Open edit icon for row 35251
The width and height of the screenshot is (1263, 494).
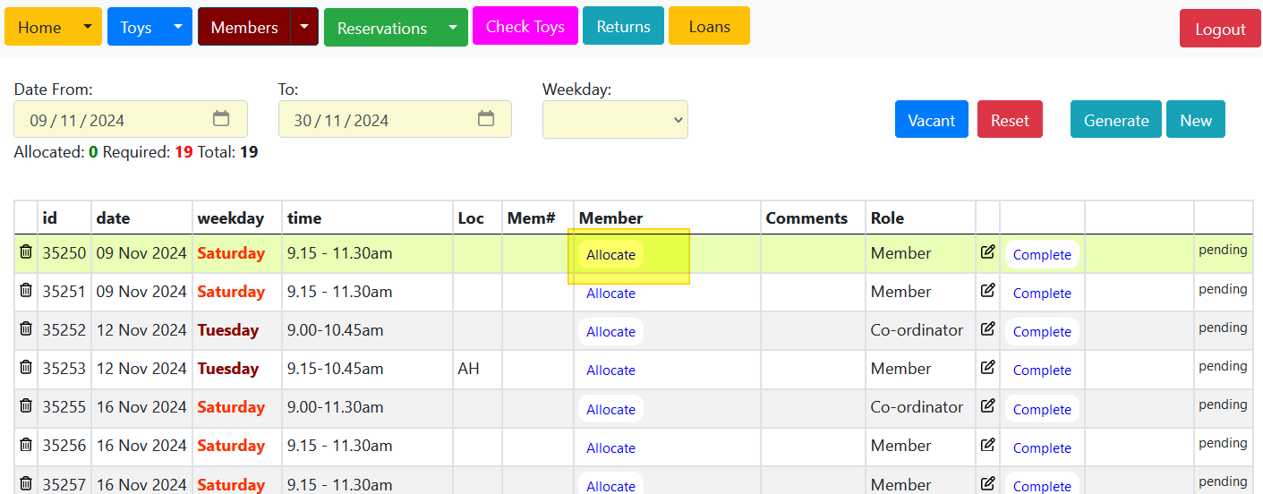(987, 291)
